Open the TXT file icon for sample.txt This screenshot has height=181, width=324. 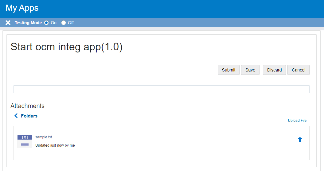point(25,141)
